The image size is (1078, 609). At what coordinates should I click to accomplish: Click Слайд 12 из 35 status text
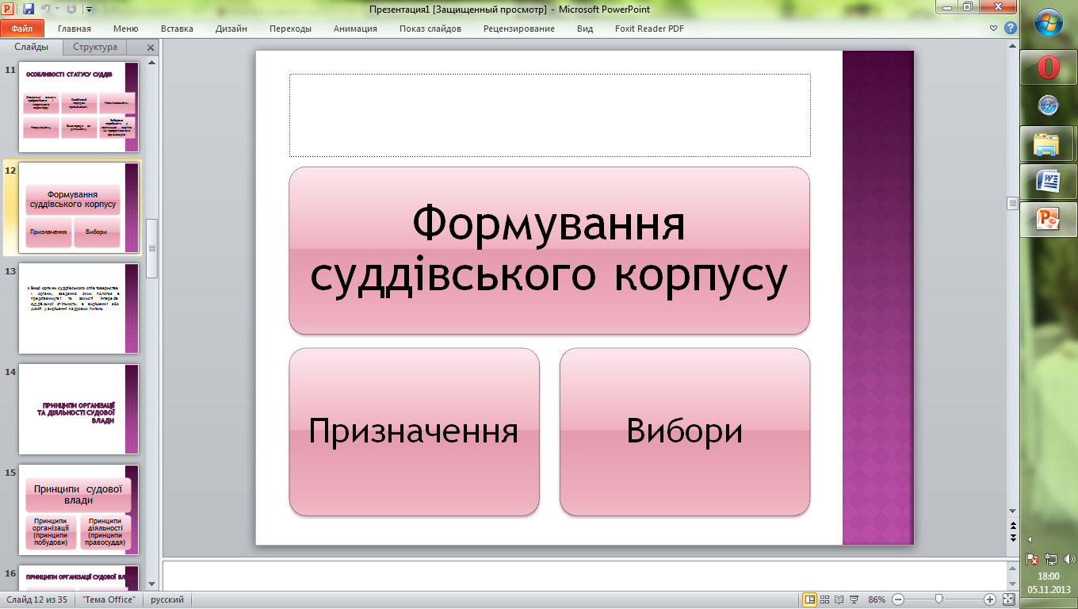pos(38,599)
